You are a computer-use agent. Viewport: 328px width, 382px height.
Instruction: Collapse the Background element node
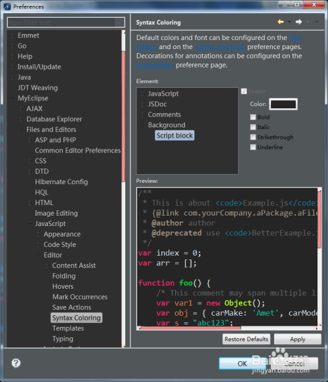pyautogui.click(x=143, y=125)
